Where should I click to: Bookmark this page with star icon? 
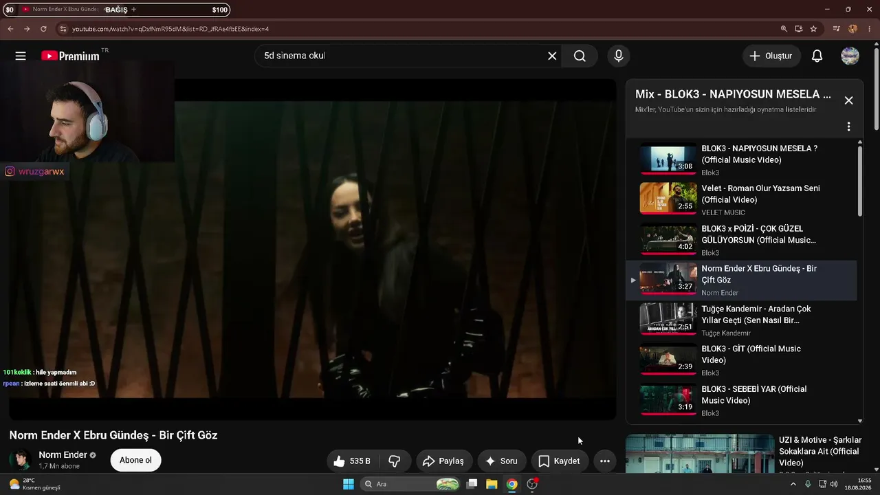(814, 29)
